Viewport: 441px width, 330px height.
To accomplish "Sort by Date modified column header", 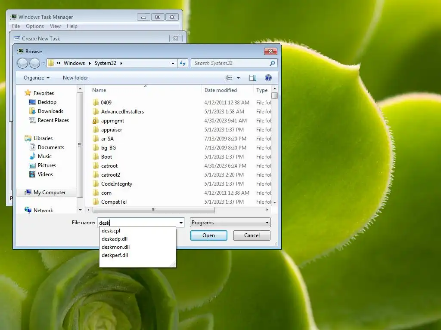I will pos(227,90).
